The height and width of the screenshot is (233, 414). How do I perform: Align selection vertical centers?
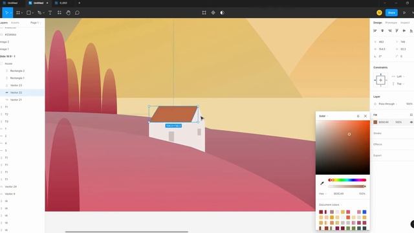tap(404, 31)
